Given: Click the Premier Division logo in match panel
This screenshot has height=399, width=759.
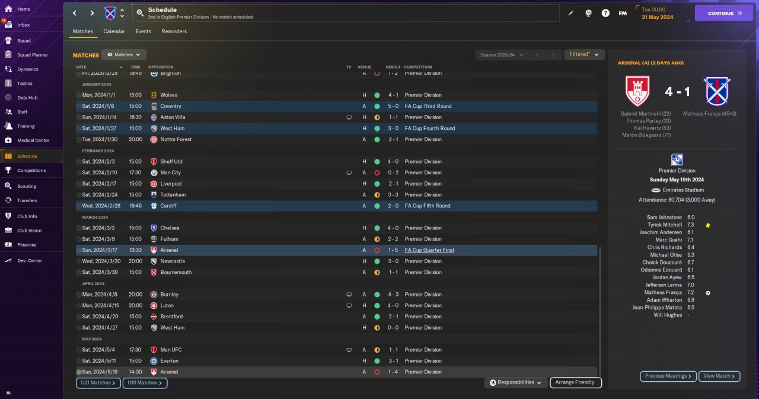Looking at the screenshot, I should click(x=677, y=159).
